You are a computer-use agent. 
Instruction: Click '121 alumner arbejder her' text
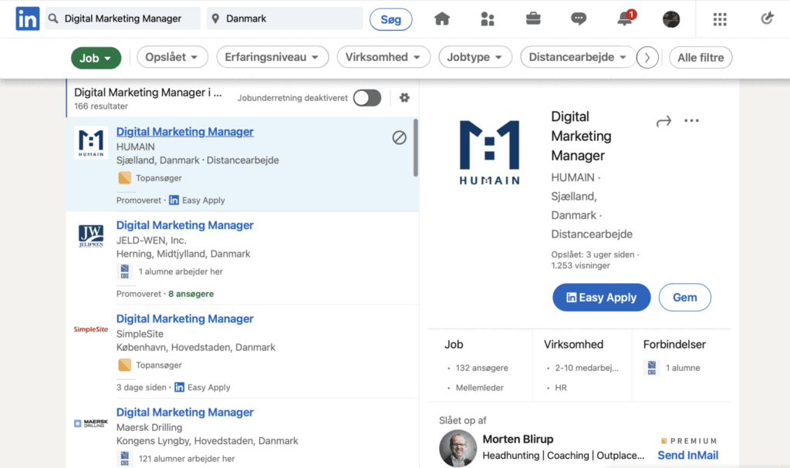click(x=187, y=459)
